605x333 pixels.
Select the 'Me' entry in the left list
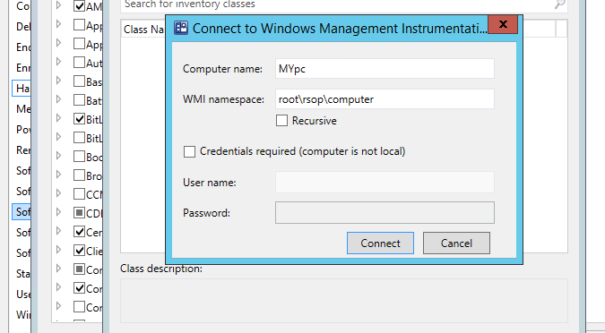tap(22, 109)
